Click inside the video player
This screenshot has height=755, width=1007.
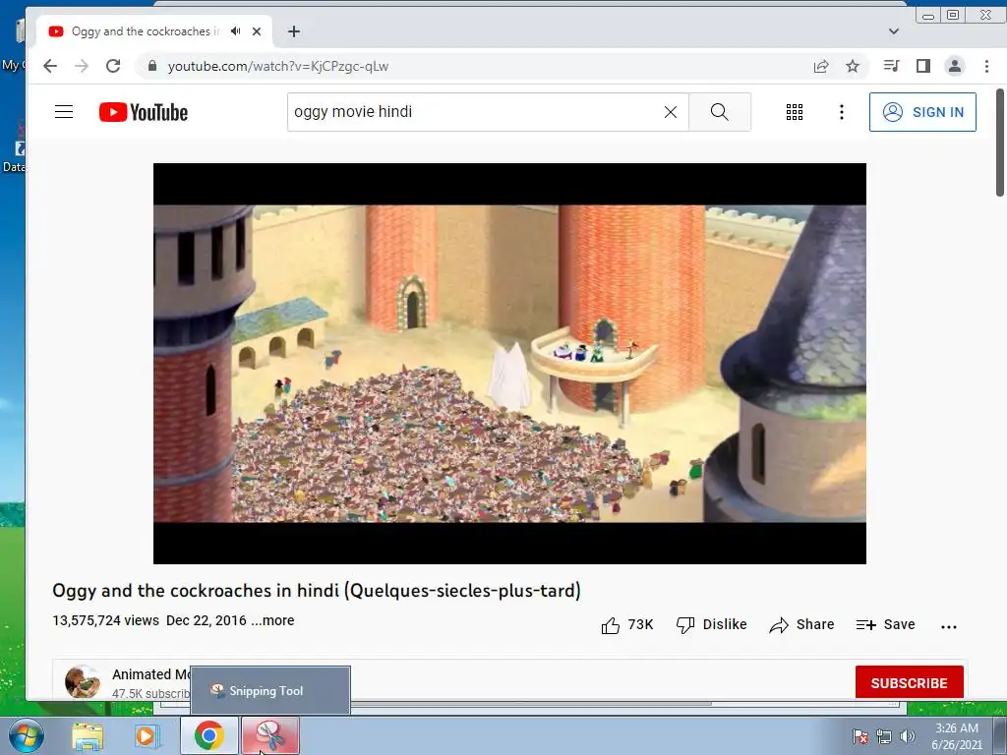[509, 364]
